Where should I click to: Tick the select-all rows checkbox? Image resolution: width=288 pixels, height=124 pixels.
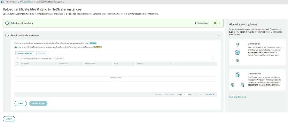click(17, 64)
